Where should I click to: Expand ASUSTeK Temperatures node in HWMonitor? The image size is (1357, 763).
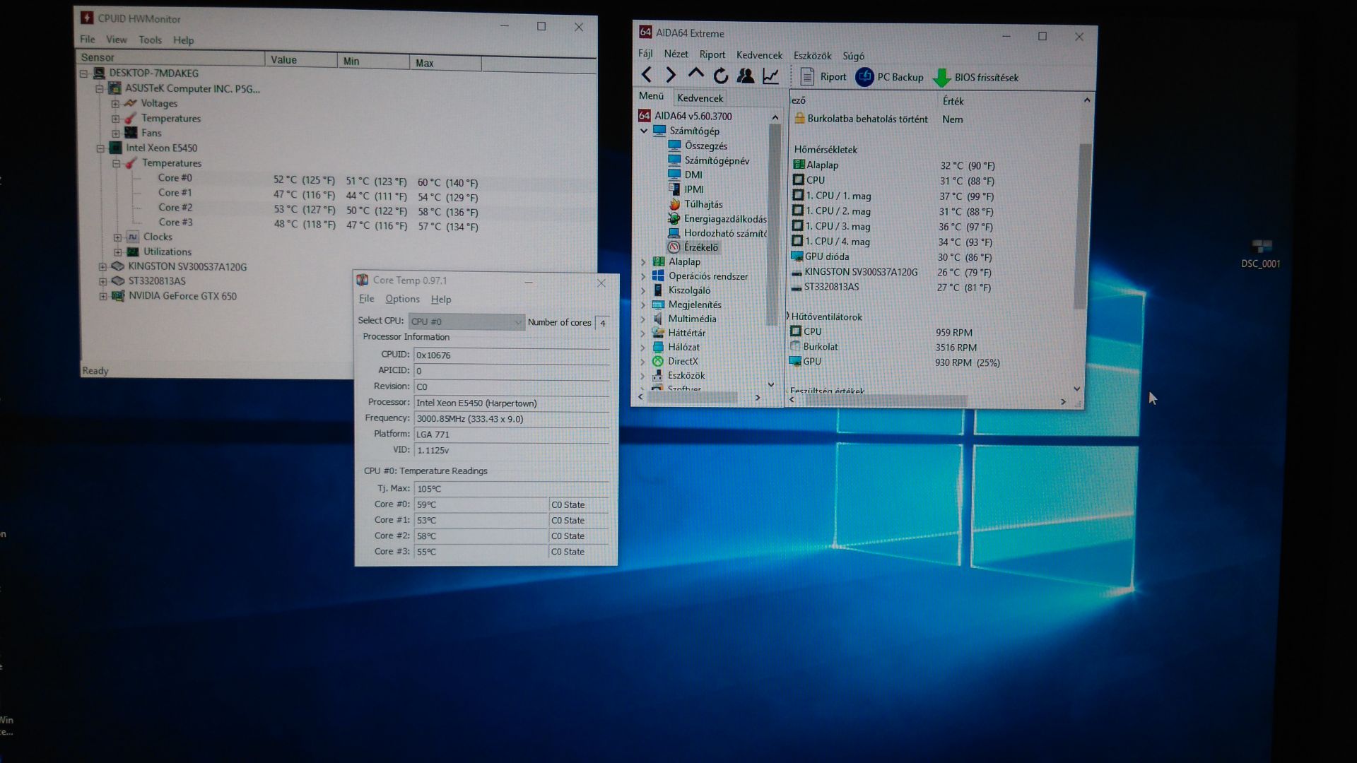pos(114,118)
